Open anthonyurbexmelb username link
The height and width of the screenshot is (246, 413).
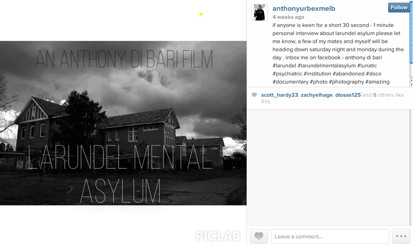coord(304,8)
